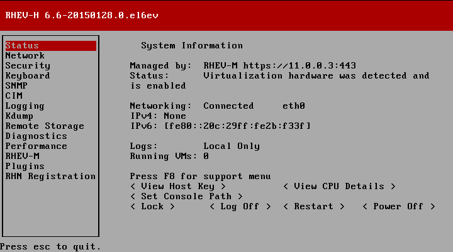Select Status in the sidebar menu
The width and height of the screenshot is (453, 252).
[22, 46]
